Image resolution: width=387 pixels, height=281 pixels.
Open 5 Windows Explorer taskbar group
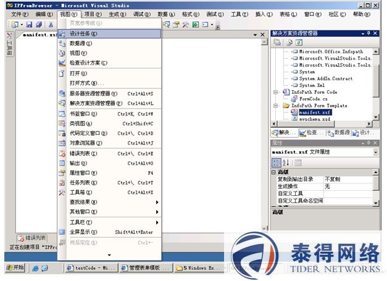pos(199,267)
